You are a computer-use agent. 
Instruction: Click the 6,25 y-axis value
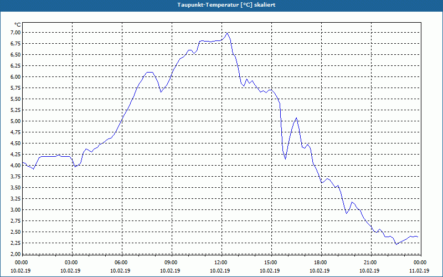point(16,65)
